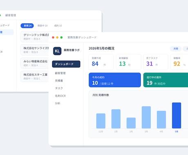Open the blue 今月の成約 card
The width and height of the screenshot is (188, 155).
coord(115,80)
